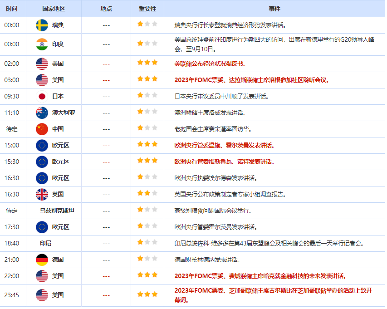Click the United Kingdom flag icon
387x309 pixels.
42,194
